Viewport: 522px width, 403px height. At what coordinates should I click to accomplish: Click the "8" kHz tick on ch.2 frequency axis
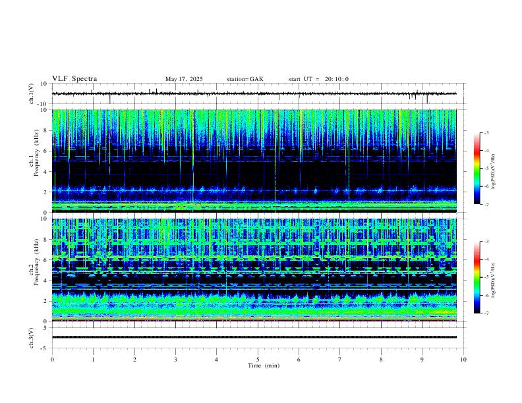45,240
